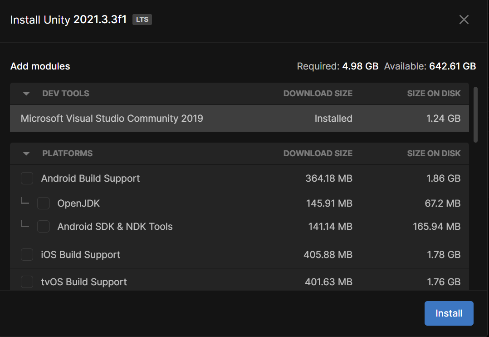Screen dimensions: 489x337
Task: Click the Install button
Action: (x=449, y=313)
